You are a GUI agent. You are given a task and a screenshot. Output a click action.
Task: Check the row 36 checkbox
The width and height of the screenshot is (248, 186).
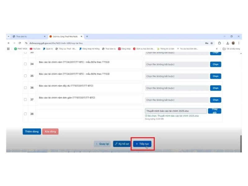coord(25,88)
